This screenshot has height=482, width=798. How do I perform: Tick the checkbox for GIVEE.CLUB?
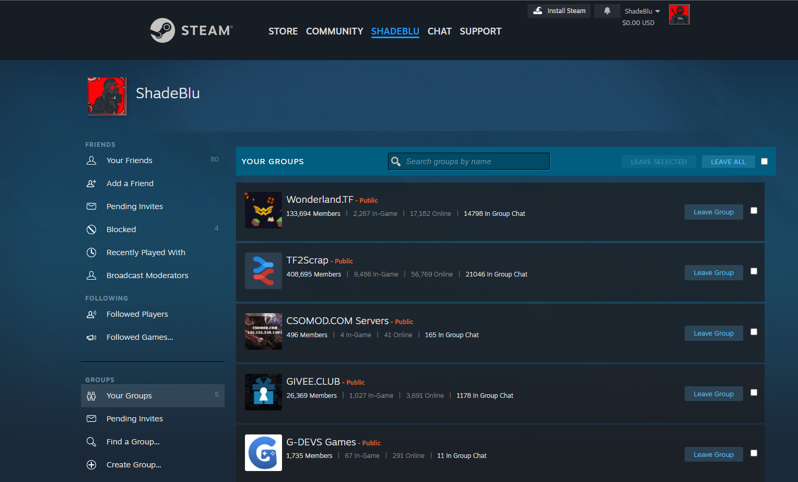[x=754, y=393]
